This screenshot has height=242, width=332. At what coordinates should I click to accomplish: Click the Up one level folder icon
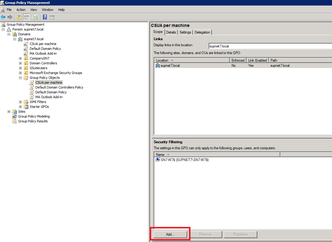pos(19,17)
